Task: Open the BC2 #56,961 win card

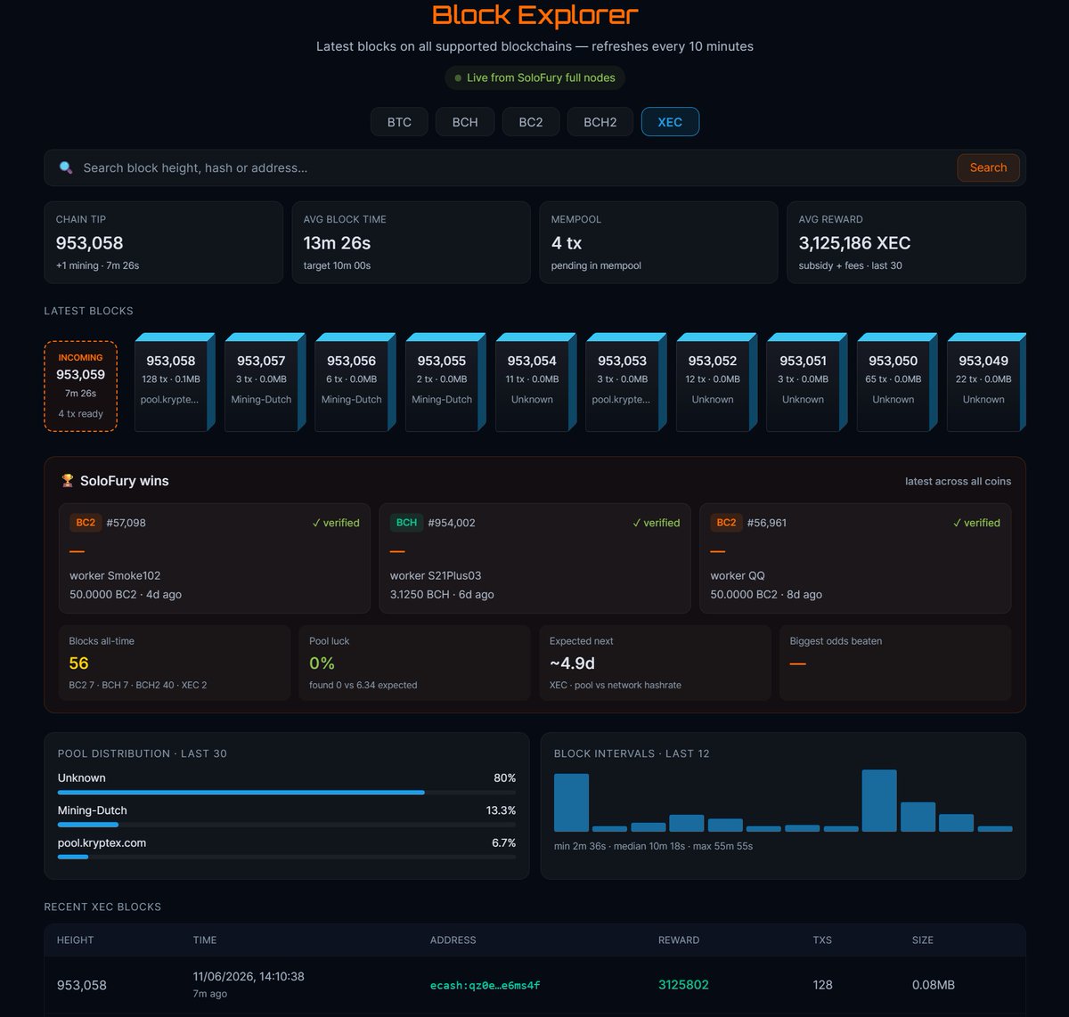Action: [x=855, y=558]
